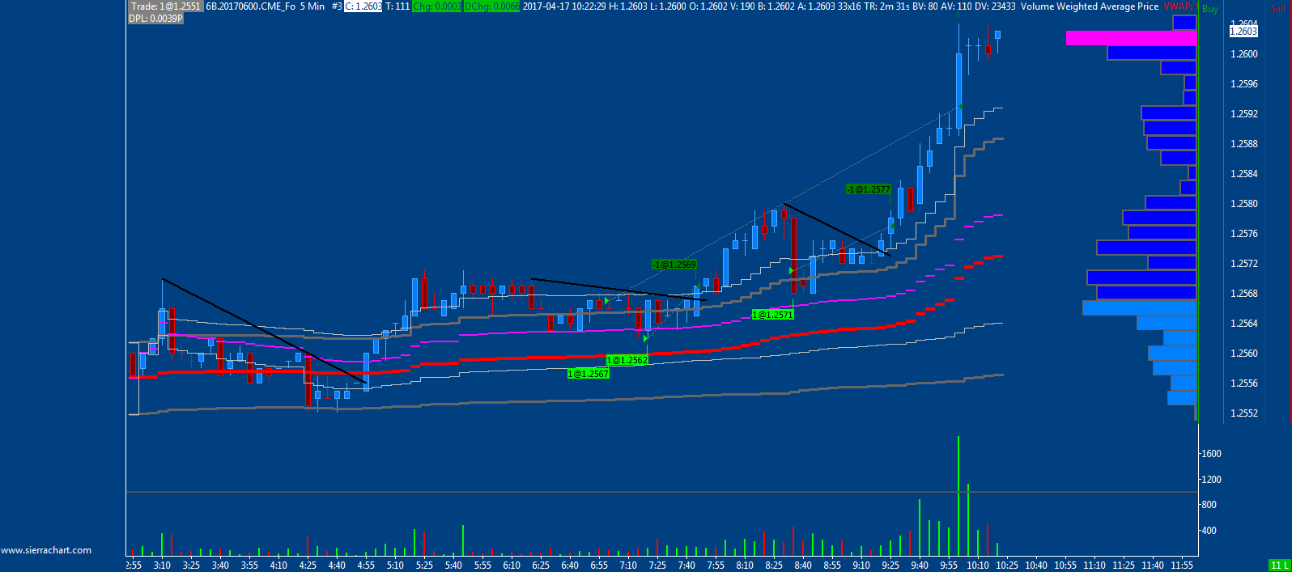Image resolution: width=1292 pixels, height=572 pixels.
Task: Click the 11 L position indicator
Action: (x=1279, y=566)
